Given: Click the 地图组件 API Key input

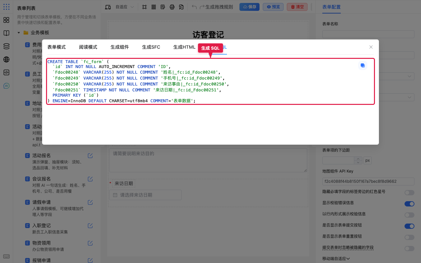Looking at the screenshot, I should point(368,181).
